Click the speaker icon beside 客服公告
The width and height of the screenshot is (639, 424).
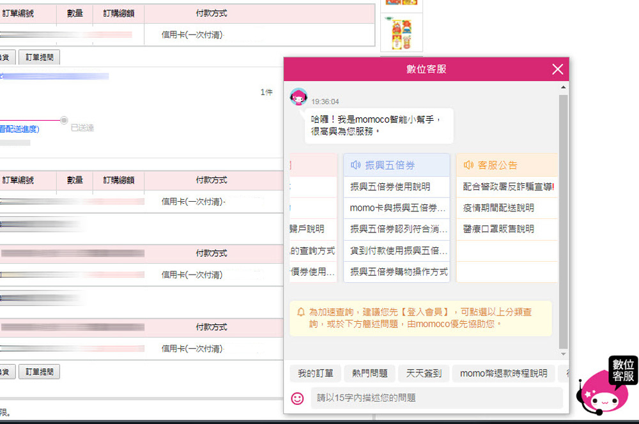pyautogui.click(x=468, y=165)
